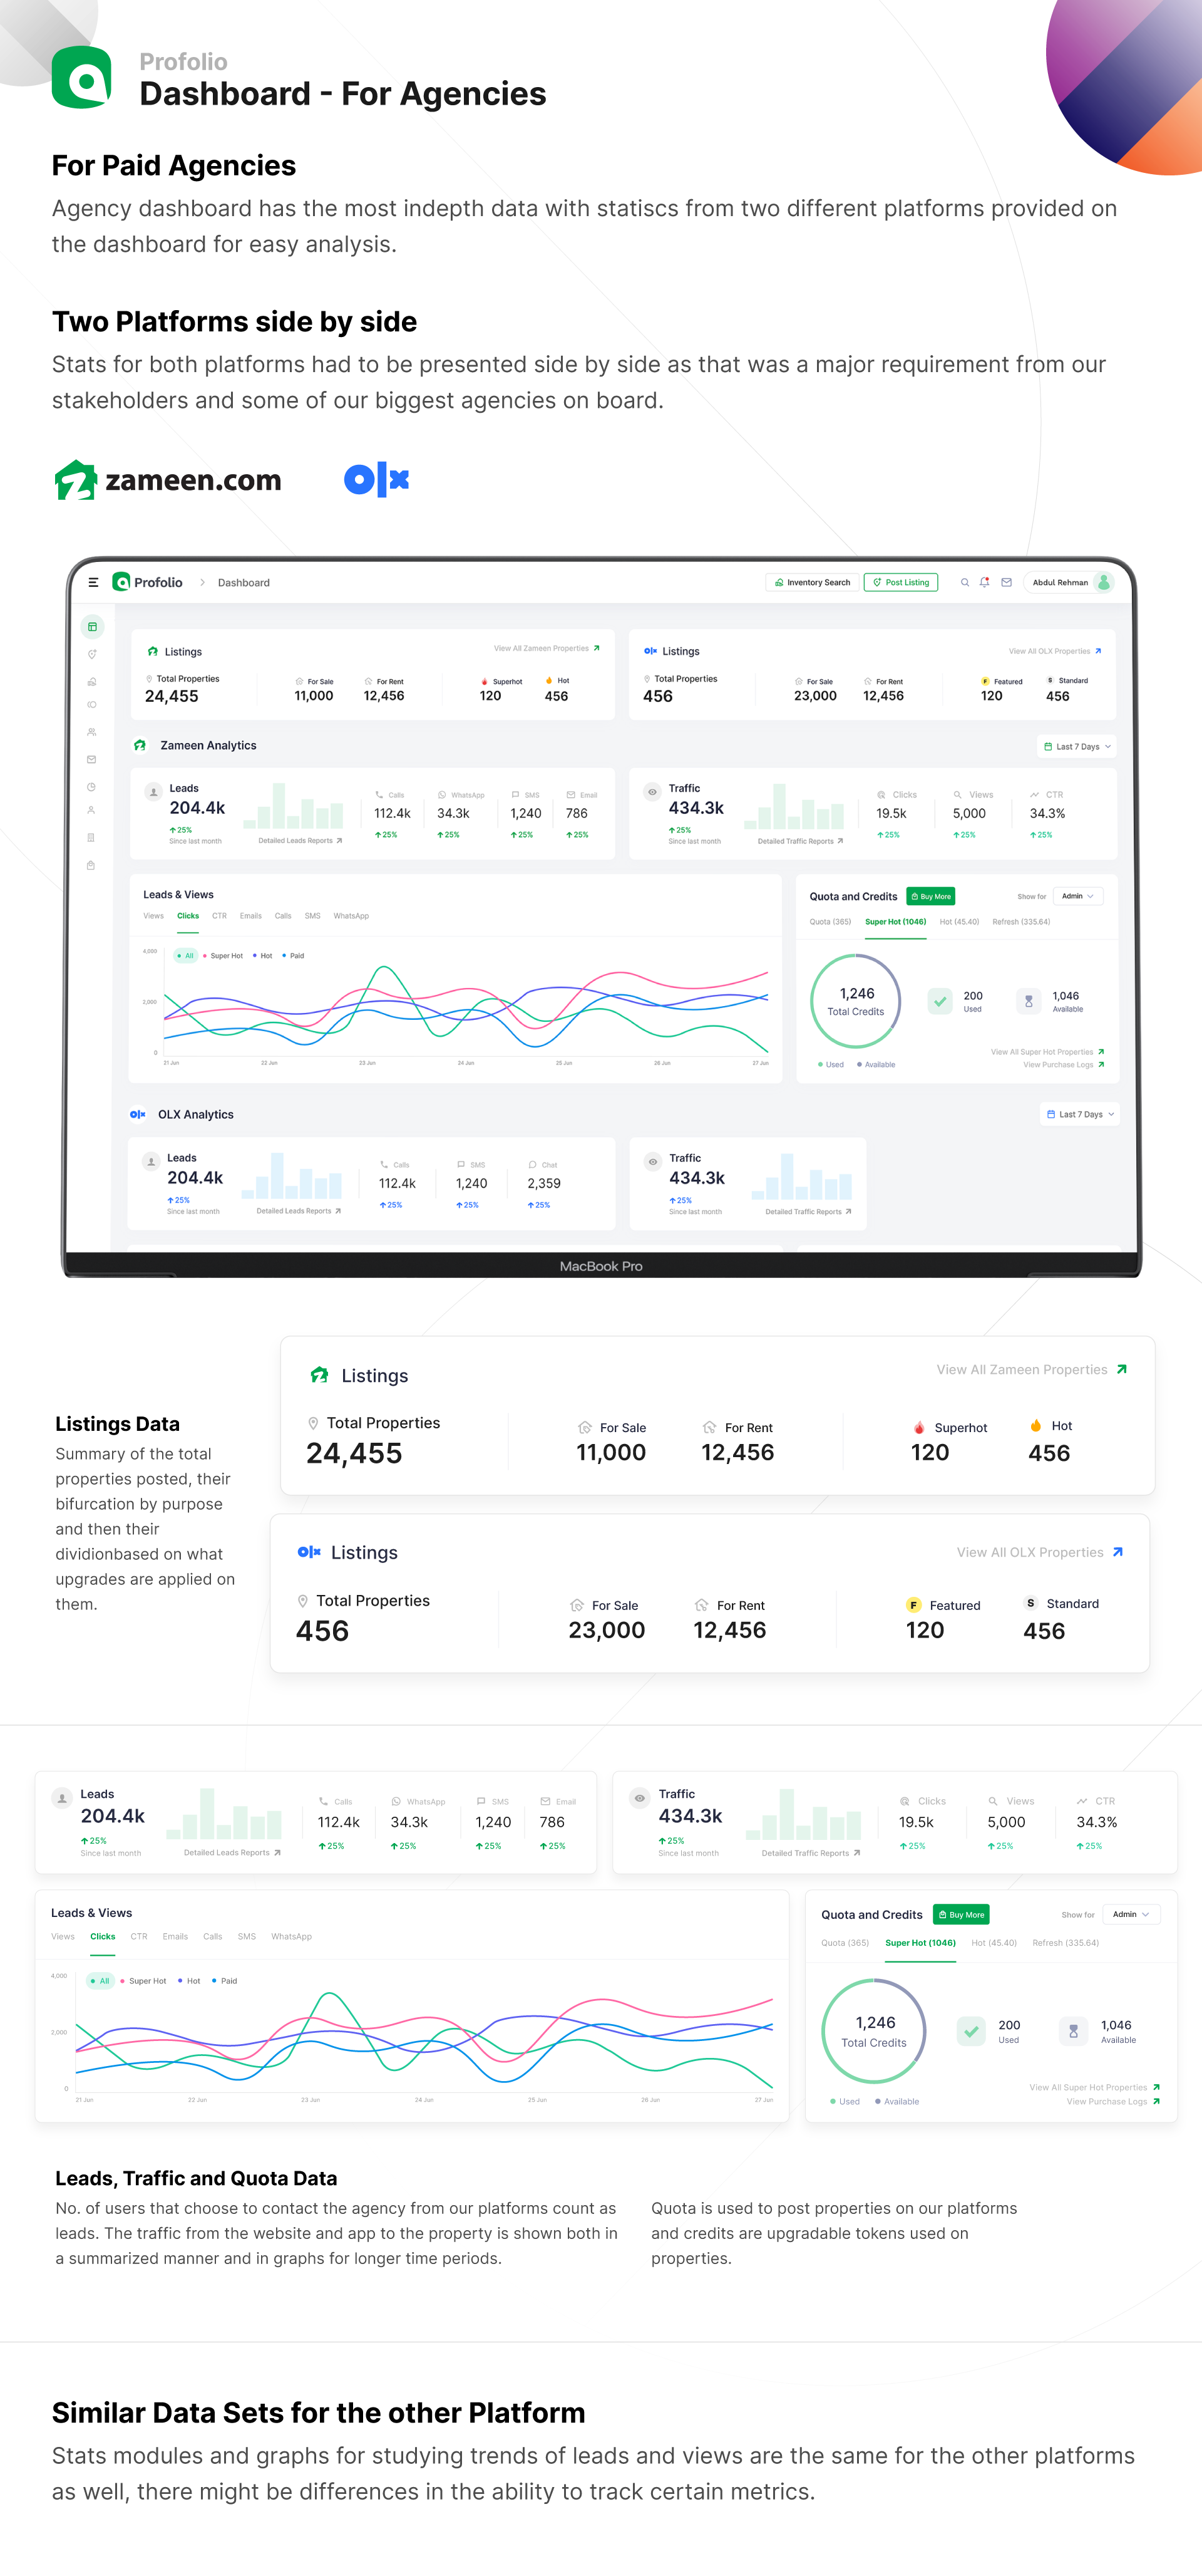Click the Zameen icon on enlarged Listings card
1202x2576 pixels.
click(x=320, y=1375)
